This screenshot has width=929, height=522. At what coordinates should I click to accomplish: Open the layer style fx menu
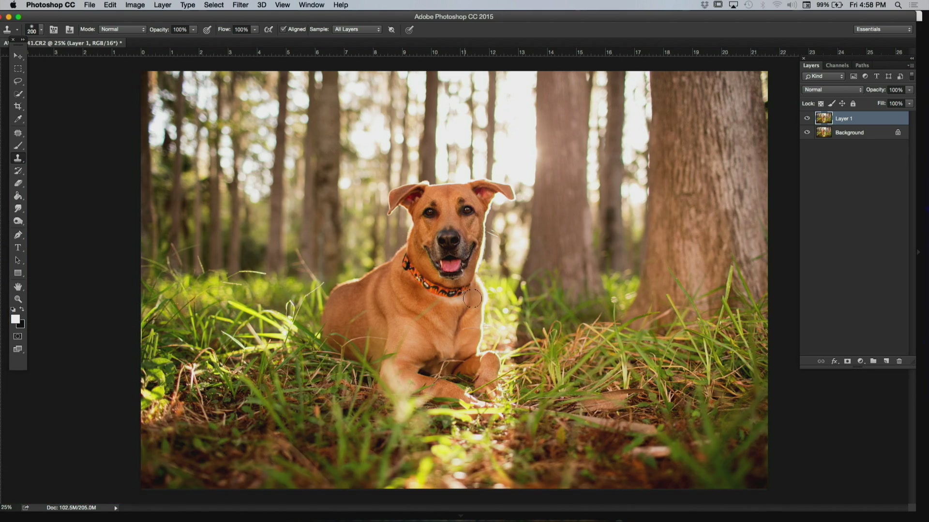point(834,361)
